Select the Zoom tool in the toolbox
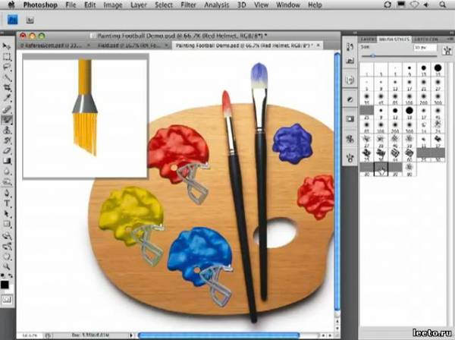Screen dimensions: 455x340 point(6,266)
